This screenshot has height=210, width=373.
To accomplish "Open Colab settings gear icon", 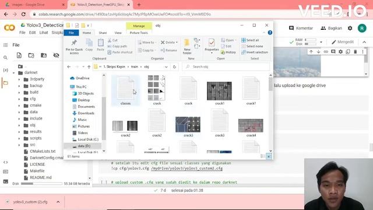I will (350, 28).
